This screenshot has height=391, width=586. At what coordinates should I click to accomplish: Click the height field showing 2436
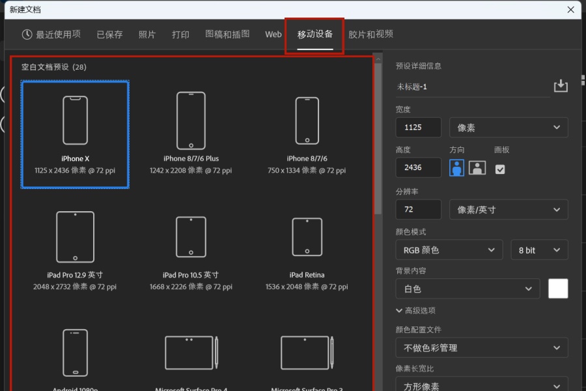tap(418, 167)
